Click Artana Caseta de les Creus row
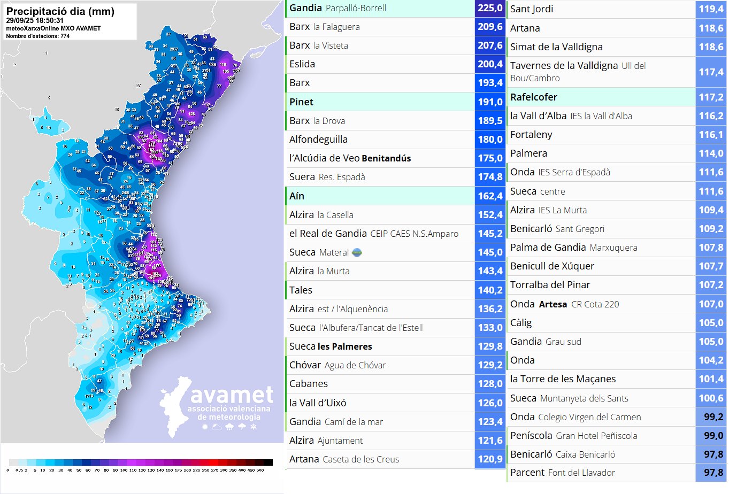Viewport: 729px width, 494px height. [x=395, y=459]
